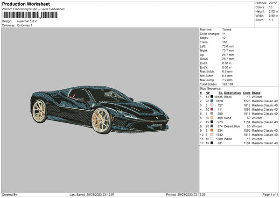Screen dimensions: 280x198
Task: Choose the White thread swatch in stop 11
Action: 211,139
